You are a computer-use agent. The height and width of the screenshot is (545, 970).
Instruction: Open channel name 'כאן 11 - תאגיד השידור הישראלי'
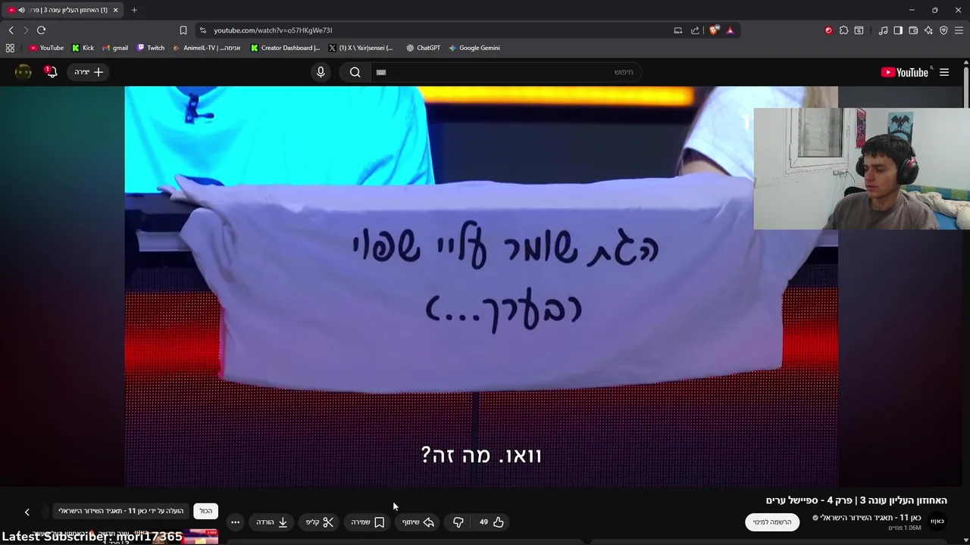[871, 518]
